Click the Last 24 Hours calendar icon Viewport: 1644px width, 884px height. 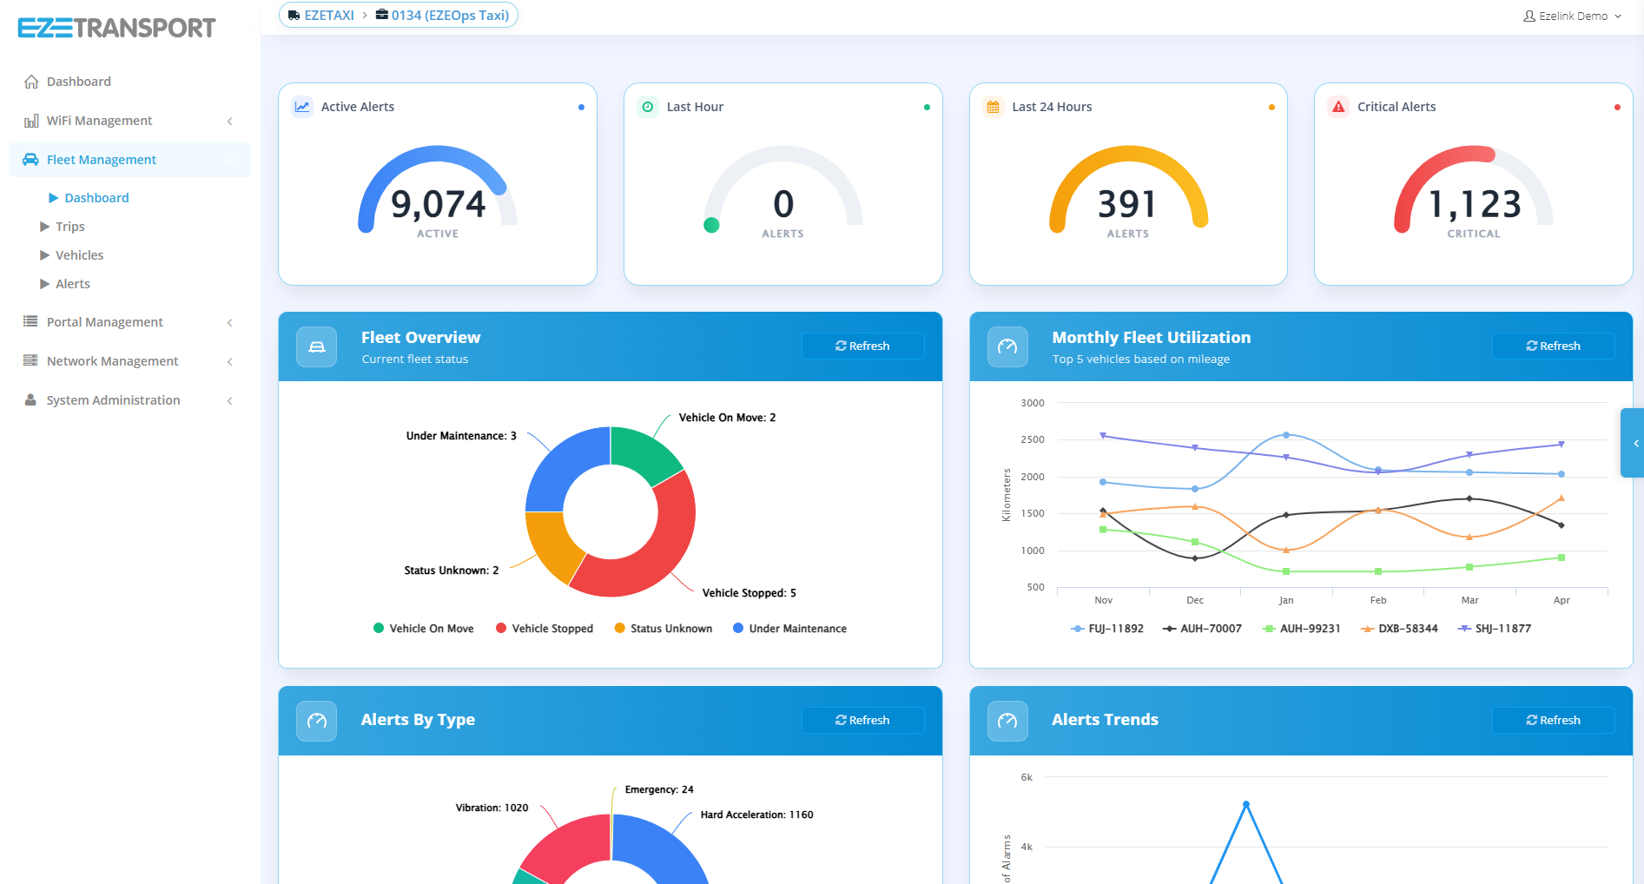[993, 107]
